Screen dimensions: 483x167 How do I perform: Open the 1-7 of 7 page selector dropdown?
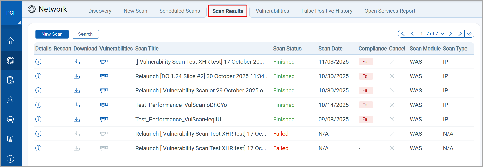coord(431,33)
